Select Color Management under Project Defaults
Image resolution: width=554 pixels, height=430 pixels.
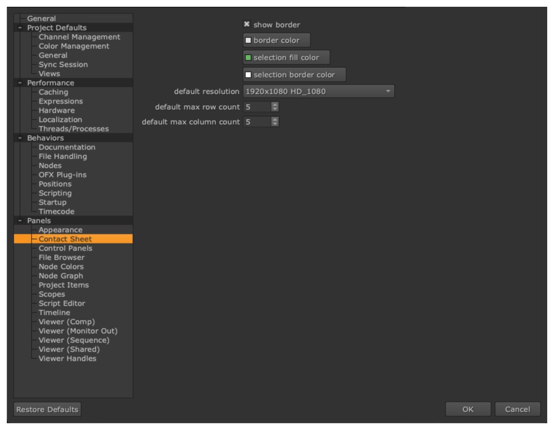click(x=73, y=46)
